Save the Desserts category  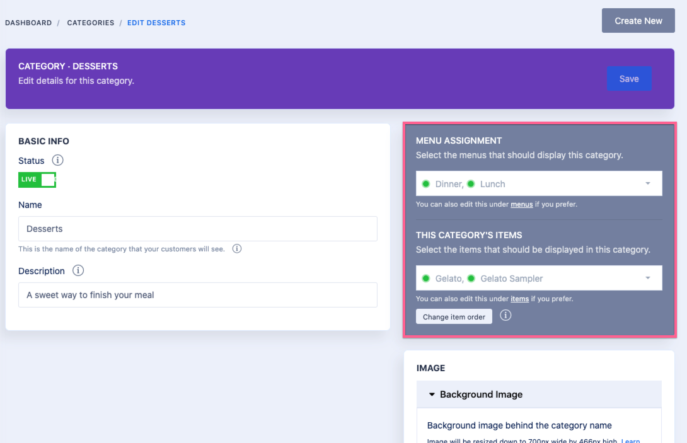(629, 79)
